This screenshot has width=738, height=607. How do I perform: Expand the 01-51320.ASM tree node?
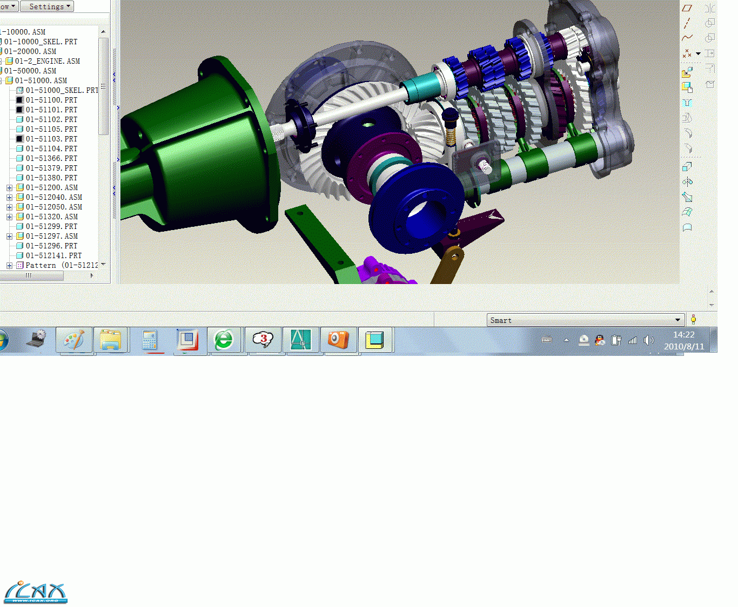[x=10, y=217]
